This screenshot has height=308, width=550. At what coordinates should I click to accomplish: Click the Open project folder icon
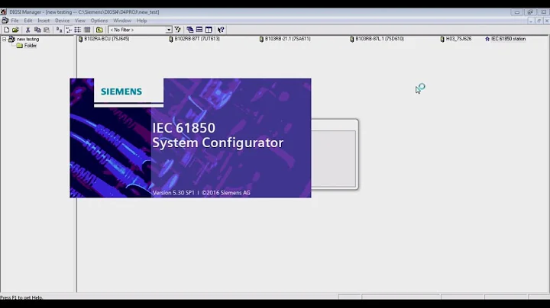[15, 30]
